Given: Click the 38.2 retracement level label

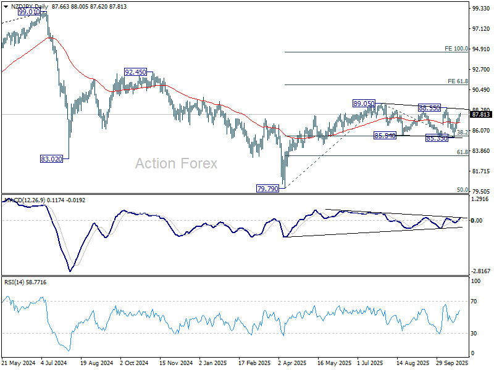Looking at the screenshot, I should coord(463,133).
